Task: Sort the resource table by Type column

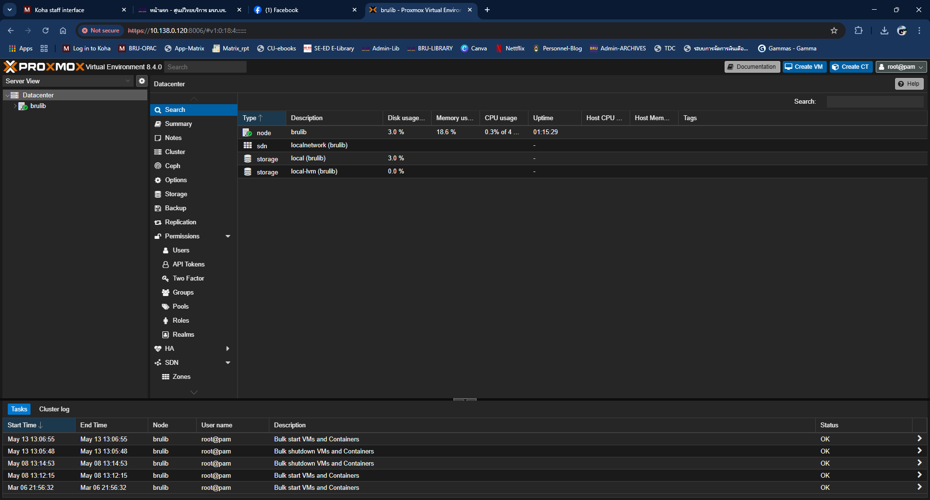Action: coord(262,118)
